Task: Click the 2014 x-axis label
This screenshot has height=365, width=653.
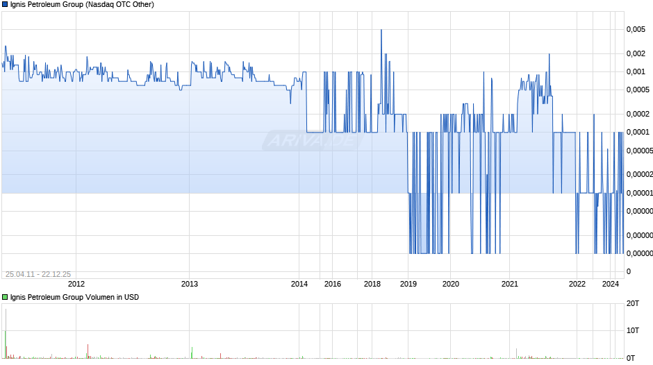Action: tap(299, 284)
